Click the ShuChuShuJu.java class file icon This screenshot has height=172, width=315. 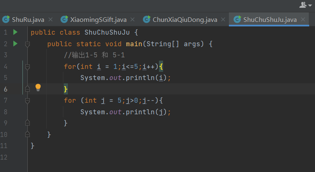tap(237, 19)
